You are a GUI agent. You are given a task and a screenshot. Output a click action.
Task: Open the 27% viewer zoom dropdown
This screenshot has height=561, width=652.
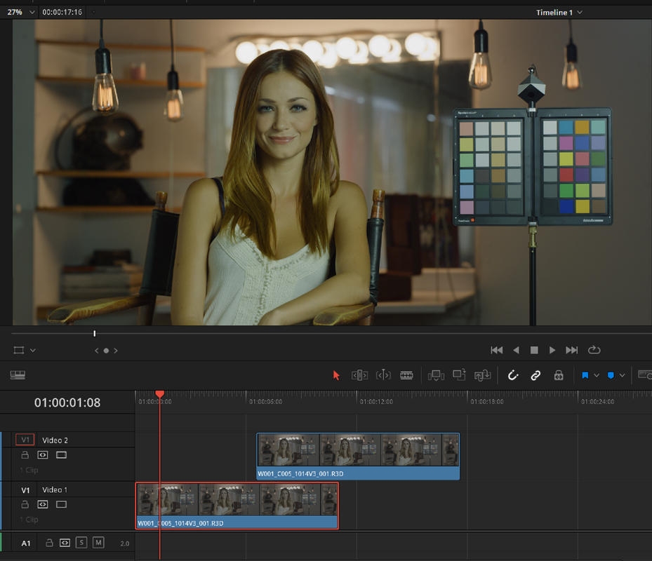tap(21, 12)
